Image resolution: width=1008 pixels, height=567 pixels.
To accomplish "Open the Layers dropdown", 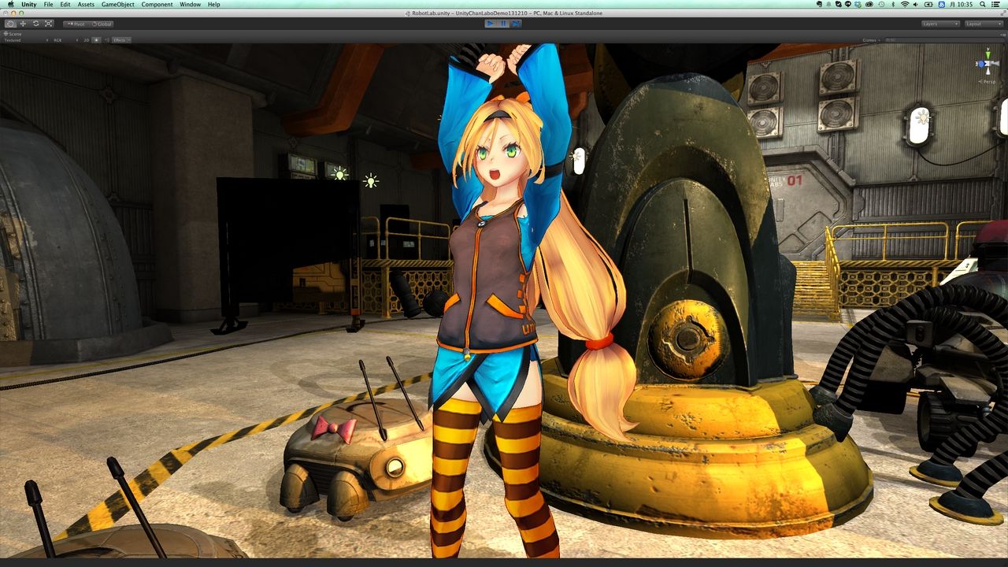I will [x=941, y=24].
